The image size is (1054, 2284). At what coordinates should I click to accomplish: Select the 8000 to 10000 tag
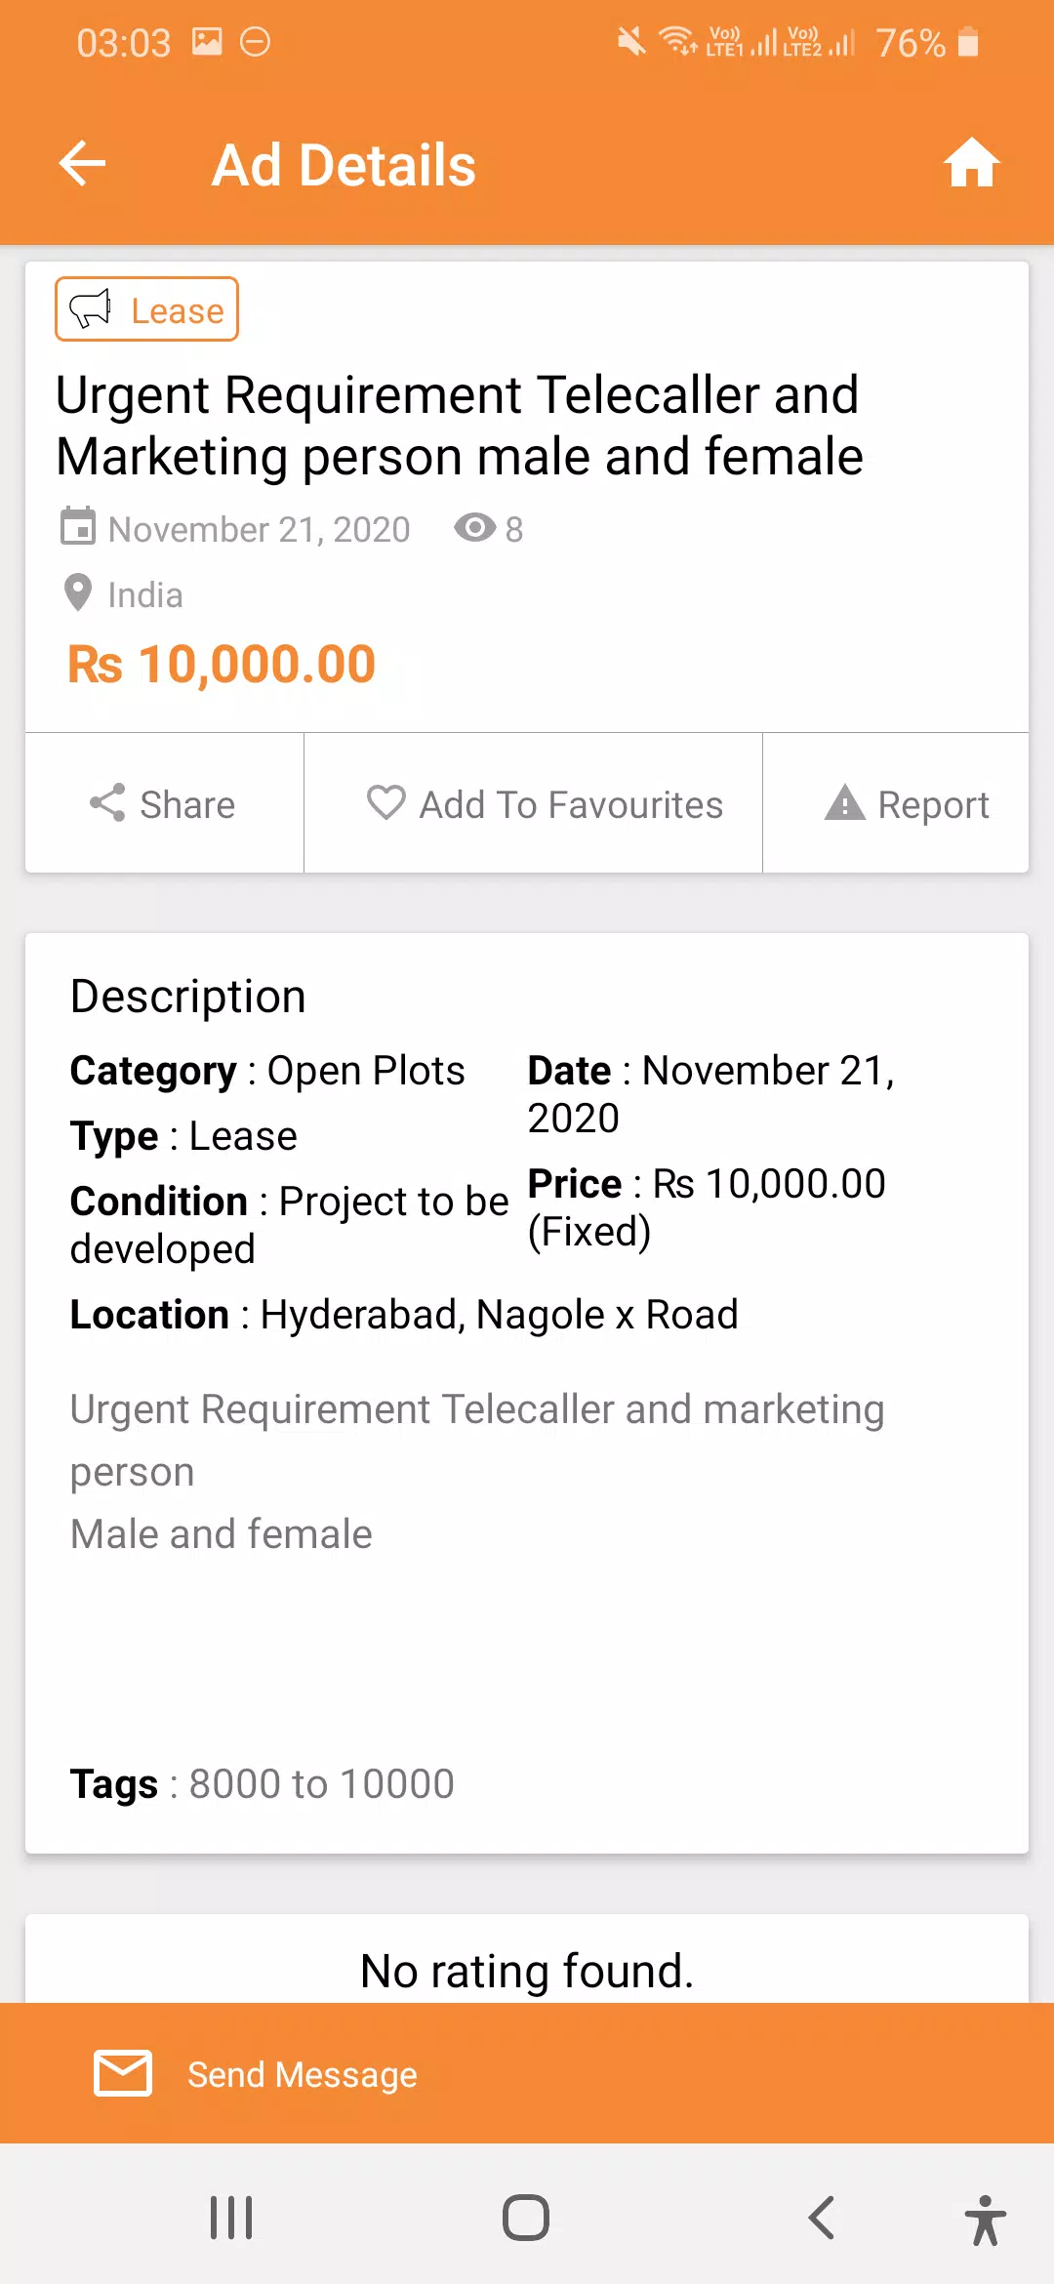click(321, 1784)
